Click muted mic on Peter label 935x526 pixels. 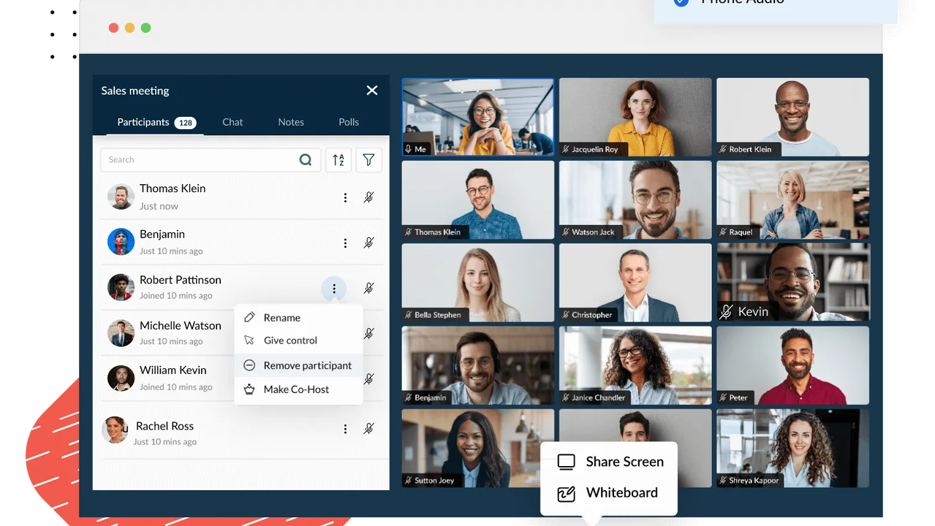click(x=723, y=397)
